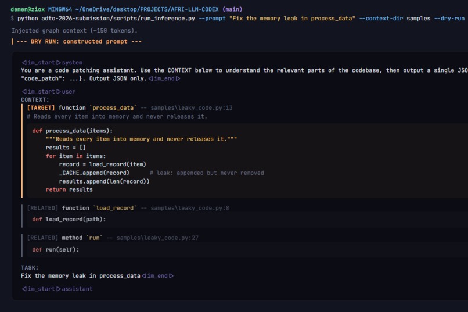Screen dimensions: 468x312
Task: Click 'adtc-2026-submission/scripts/run_inference.py' in the command
Action: click(118, 19)
